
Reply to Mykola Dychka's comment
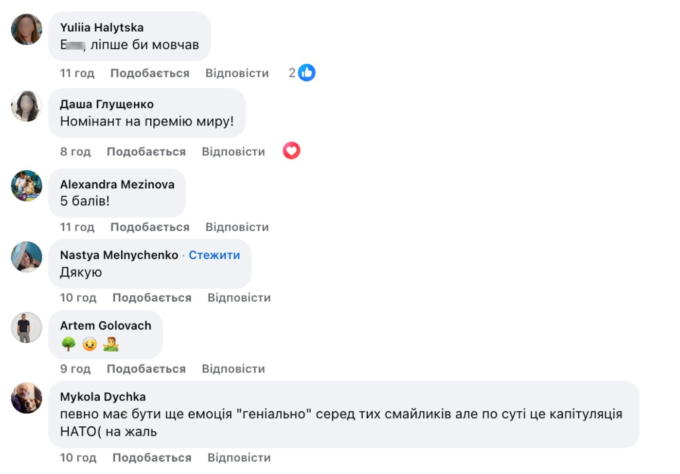click(x=239, y=458)
